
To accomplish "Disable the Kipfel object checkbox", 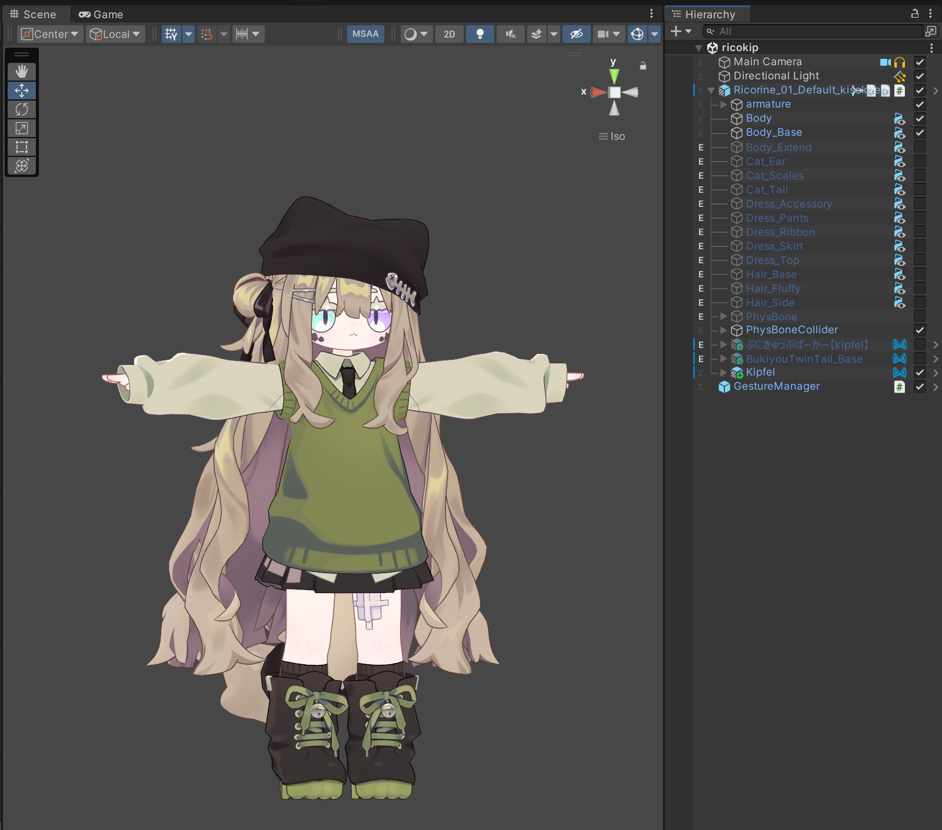I will (x=920, y=372).
